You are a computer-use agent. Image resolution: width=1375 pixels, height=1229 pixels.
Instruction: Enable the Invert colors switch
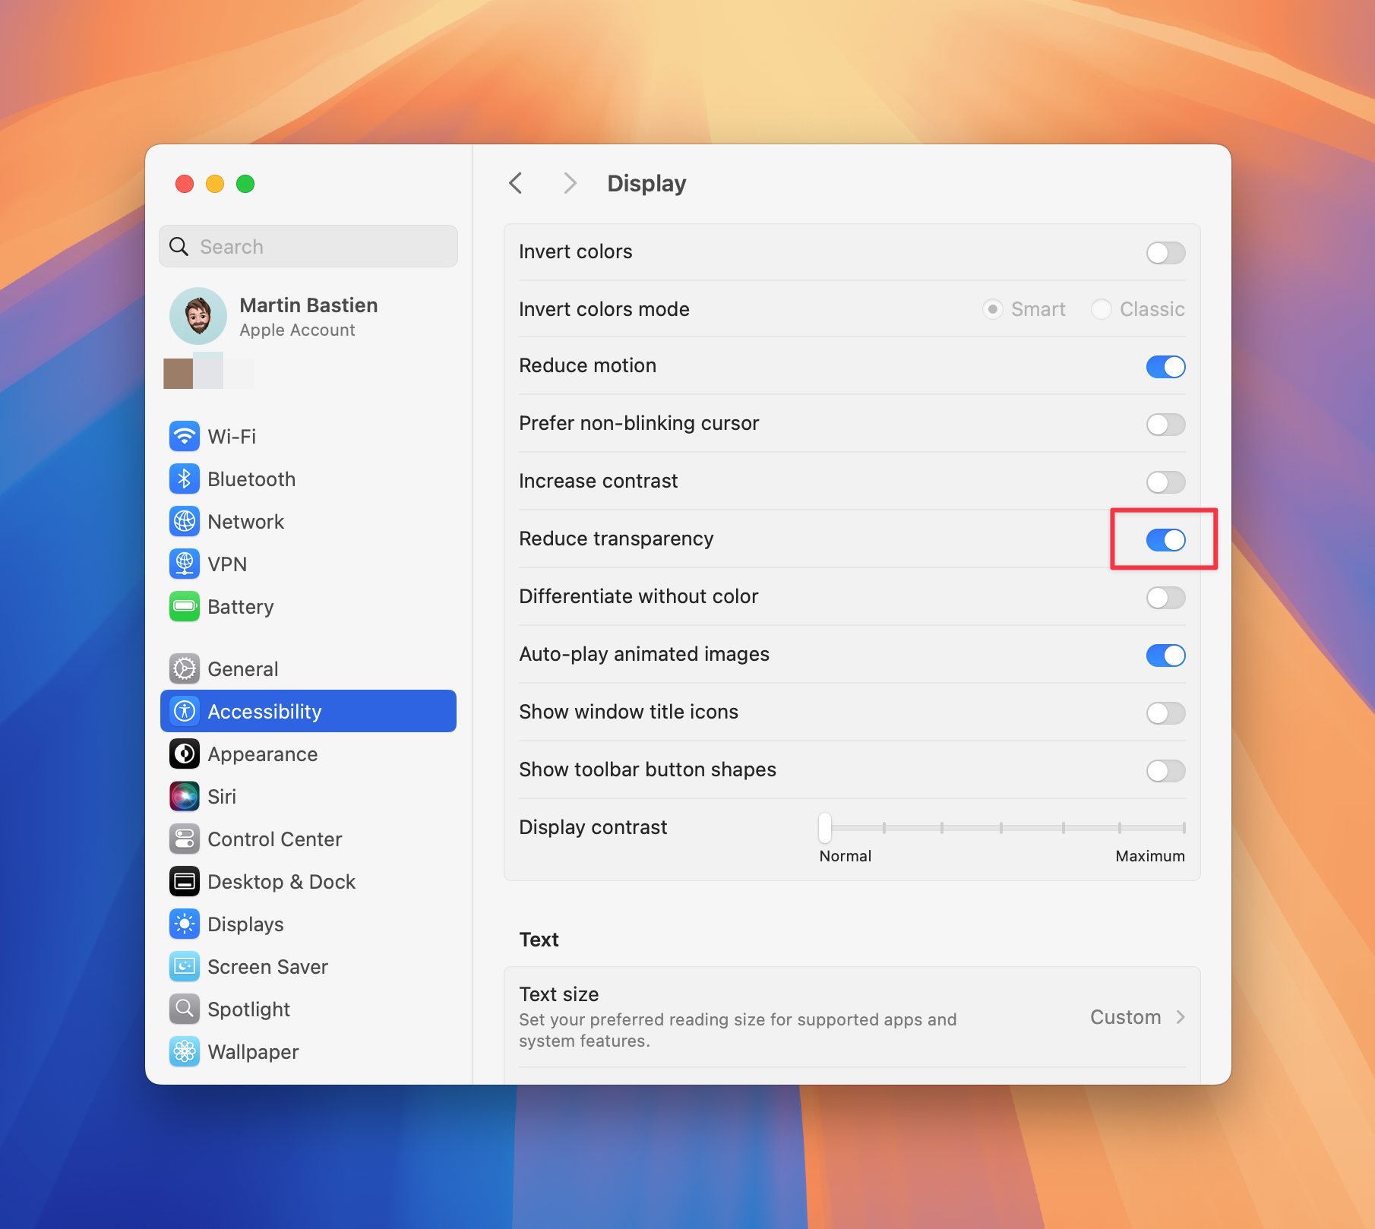pyautogui.click(x=1165, y=252)
